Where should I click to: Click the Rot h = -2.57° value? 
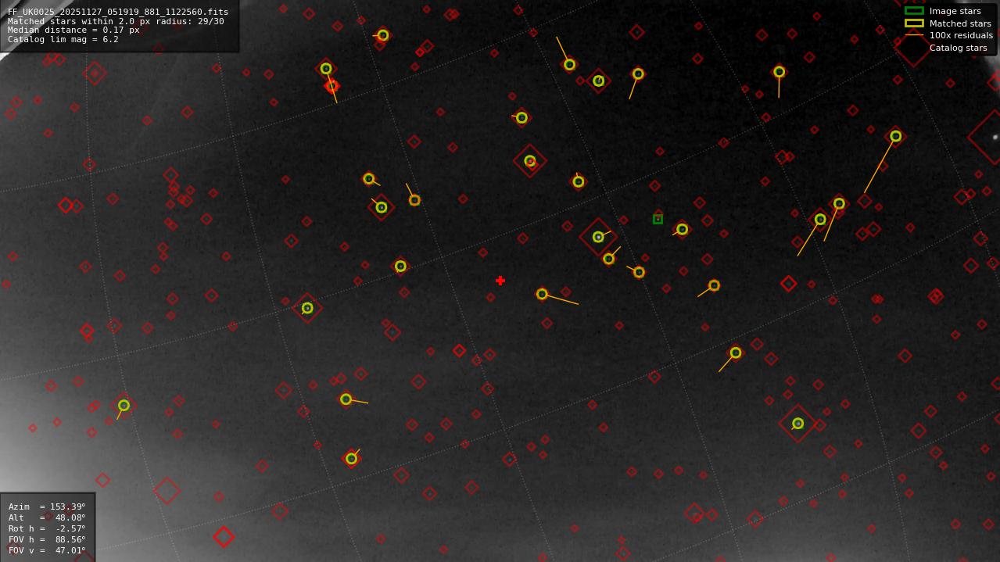click(47, 528)
